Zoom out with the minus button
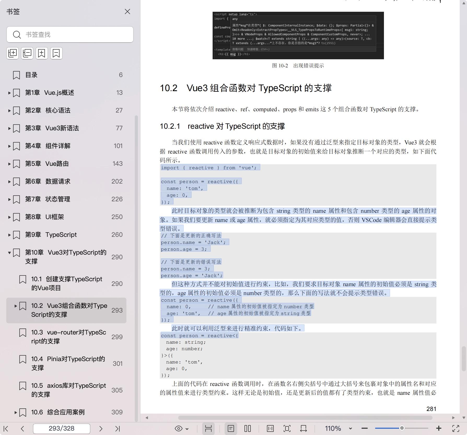Viewport: 467px width, 435px height. [365, 428]
